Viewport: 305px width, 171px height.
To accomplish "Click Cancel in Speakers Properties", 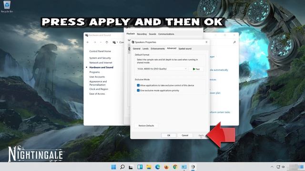I will (185, 135).
